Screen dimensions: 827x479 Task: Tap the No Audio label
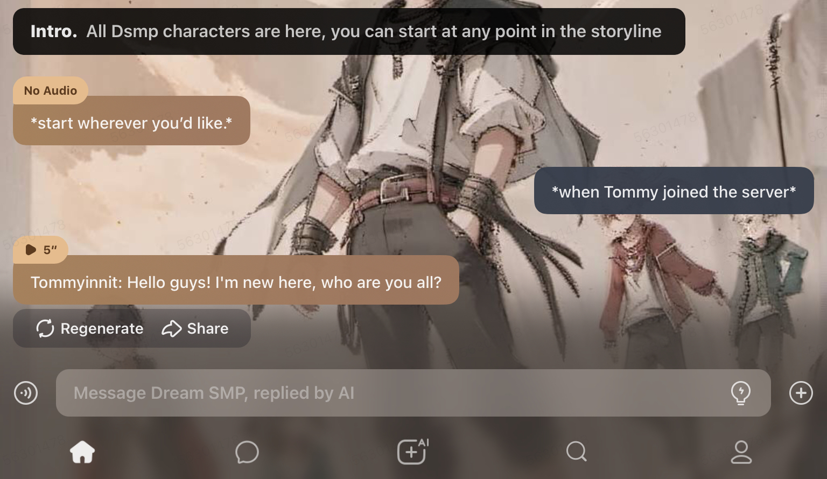click(51, 90)
